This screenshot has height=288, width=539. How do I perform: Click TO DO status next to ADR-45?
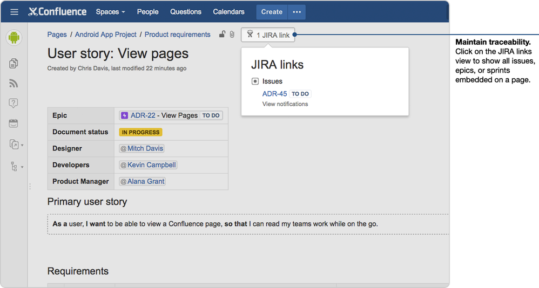300,94
